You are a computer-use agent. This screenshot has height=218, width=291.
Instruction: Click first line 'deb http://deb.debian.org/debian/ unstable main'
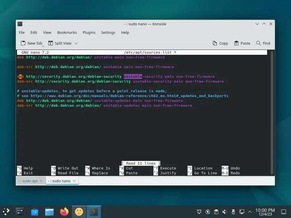coord(91,57)
